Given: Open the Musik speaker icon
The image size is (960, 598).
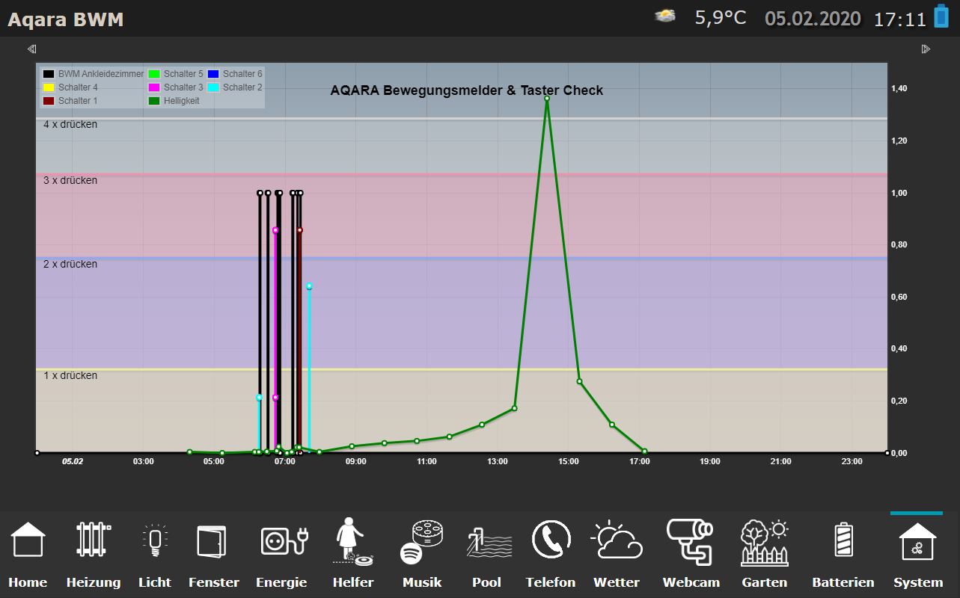Looking at the screenshot, I should coord(422,541).
